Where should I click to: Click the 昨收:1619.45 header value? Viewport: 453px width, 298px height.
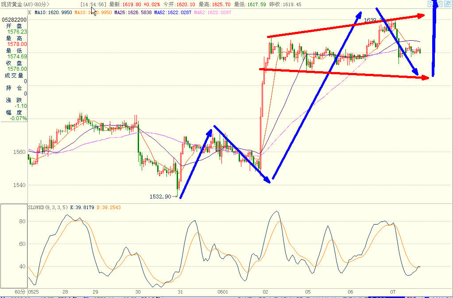pos(285,4)
